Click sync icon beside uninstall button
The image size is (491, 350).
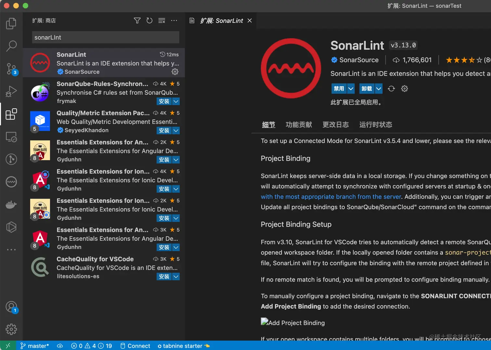pos(391,89)
